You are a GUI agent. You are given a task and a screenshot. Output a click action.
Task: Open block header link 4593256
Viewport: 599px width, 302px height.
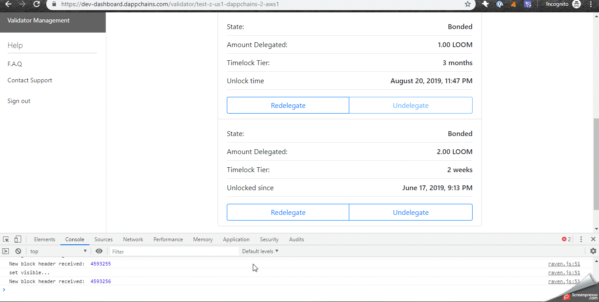click(101, 281)
